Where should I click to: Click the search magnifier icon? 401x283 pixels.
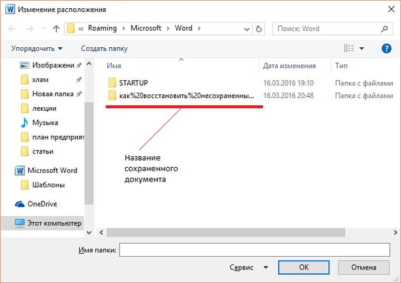(x=384, y=29)
